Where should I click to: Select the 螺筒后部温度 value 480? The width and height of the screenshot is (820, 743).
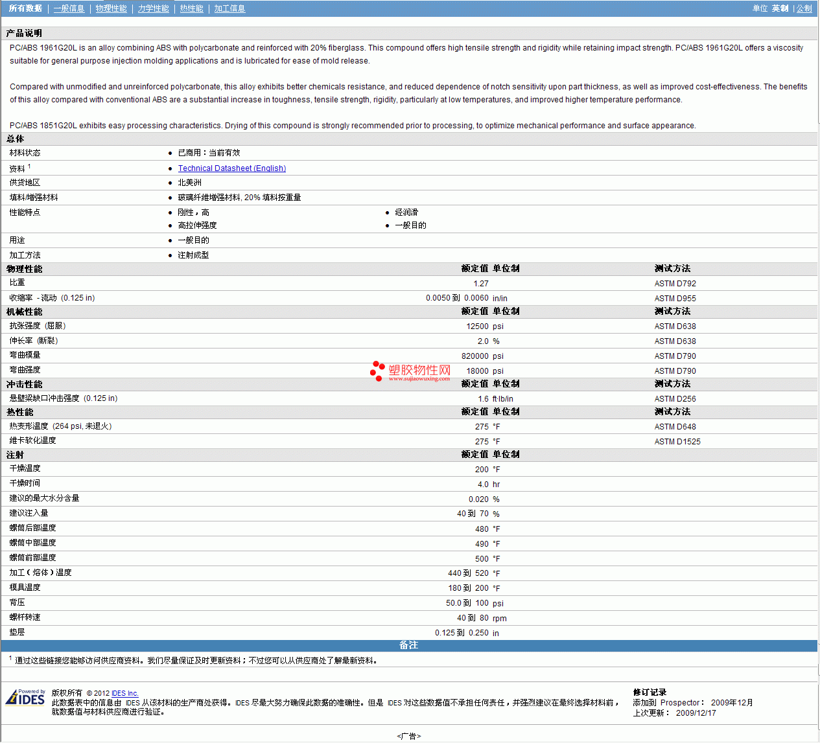[482, 529]
